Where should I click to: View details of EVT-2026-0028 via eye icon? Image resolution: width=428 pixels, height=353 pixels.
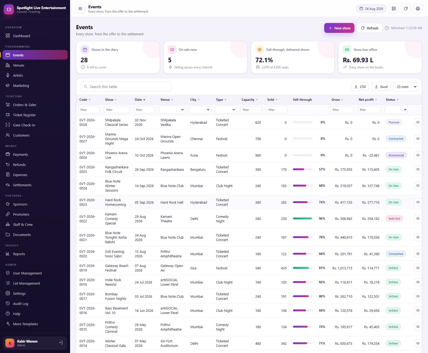pos(418,122)
